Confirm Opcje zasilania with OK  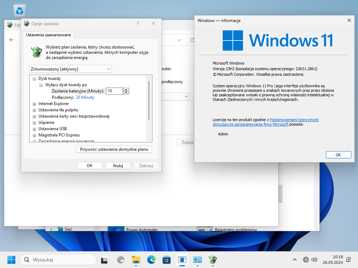click(89, 166)
